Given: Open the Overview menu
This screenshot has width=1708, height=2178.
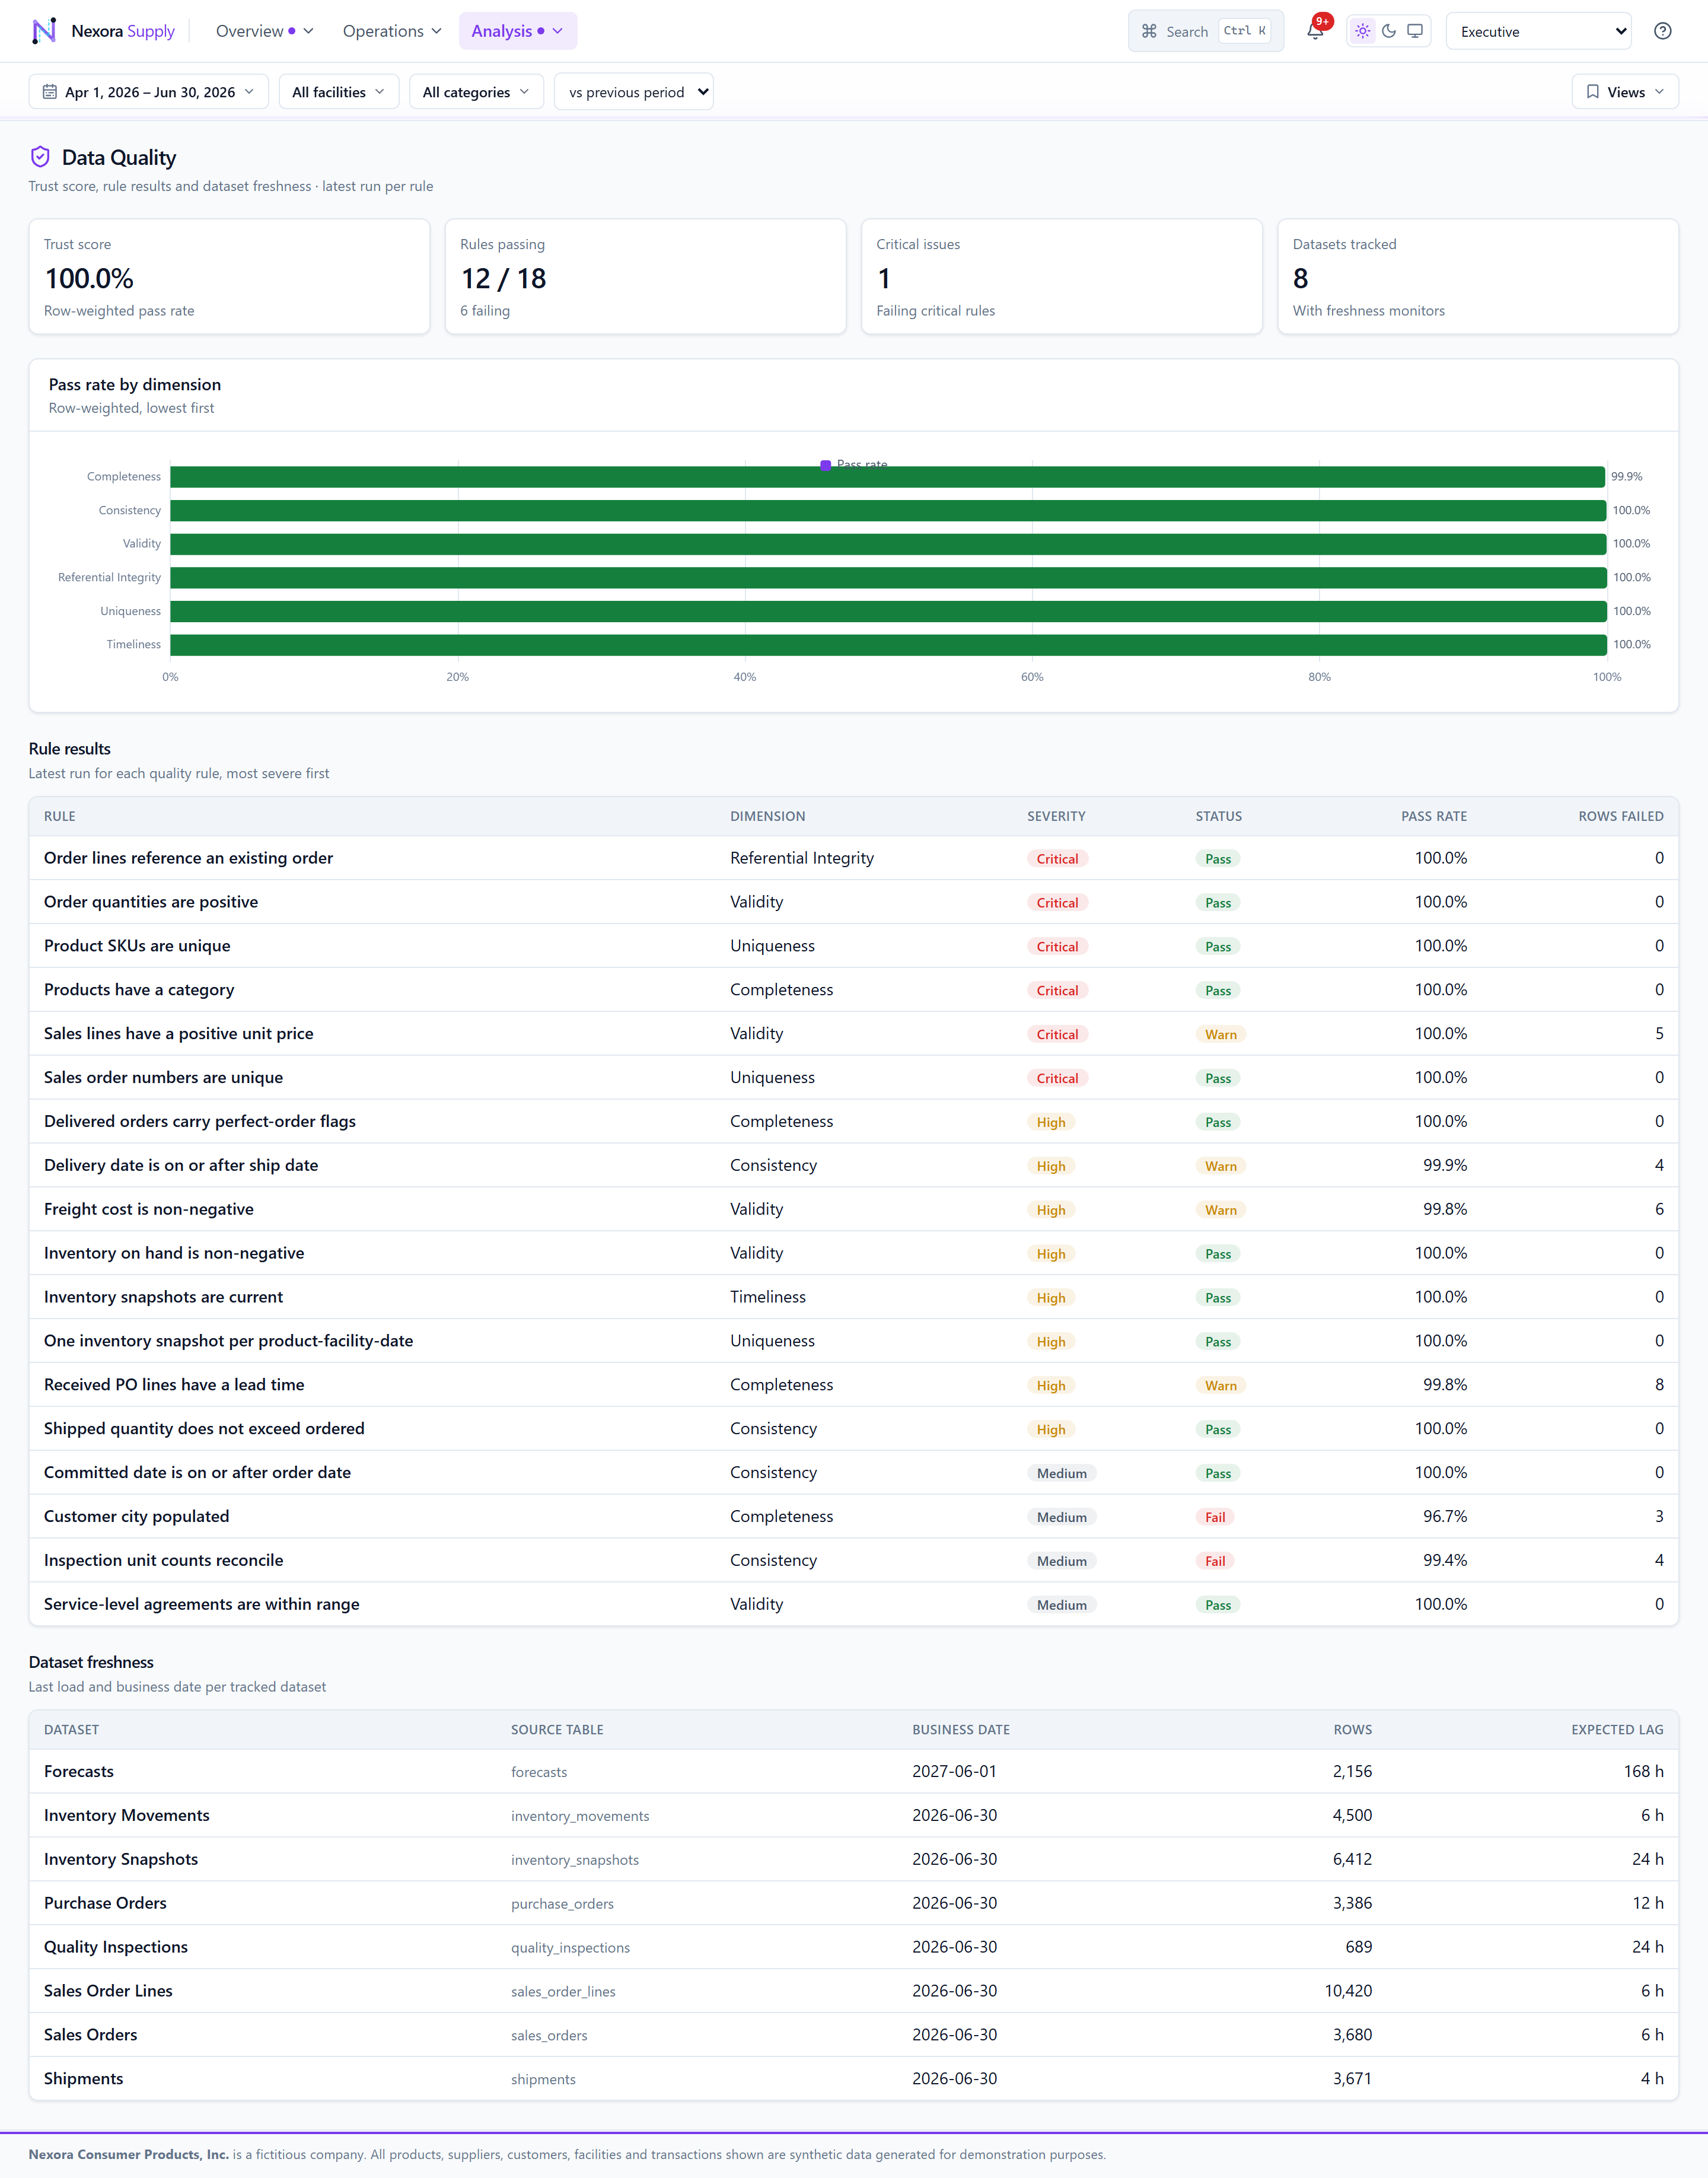Looking at the screenshot, I should (265, 31).
